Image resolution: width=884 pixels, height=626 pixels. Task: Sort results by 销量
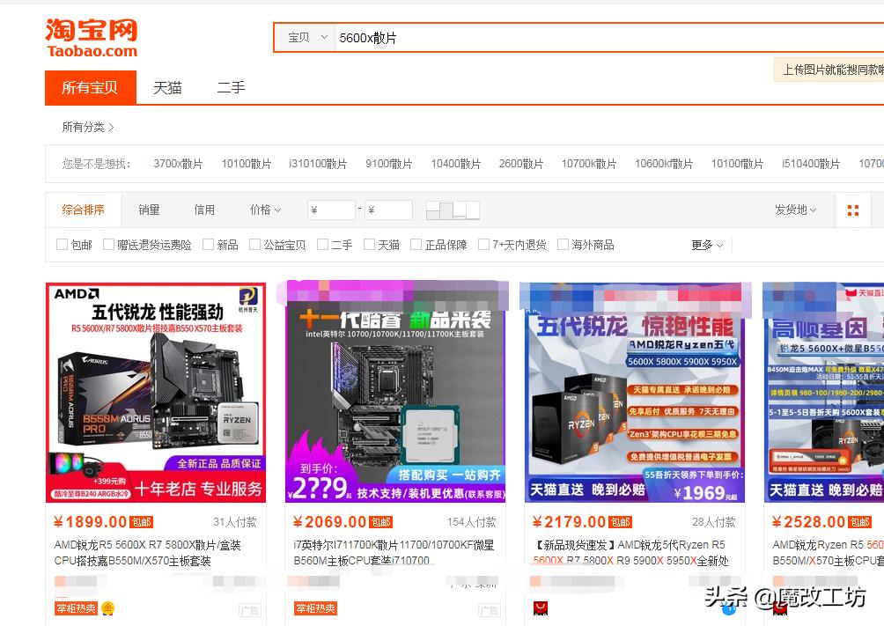[148, 210]
